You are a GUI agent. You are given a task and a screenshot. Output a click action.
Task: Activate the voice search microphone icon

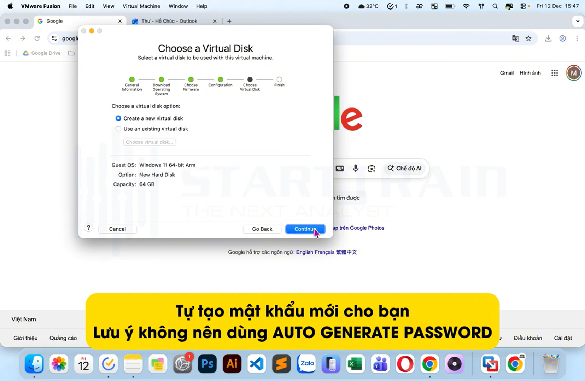pos(356,169)
